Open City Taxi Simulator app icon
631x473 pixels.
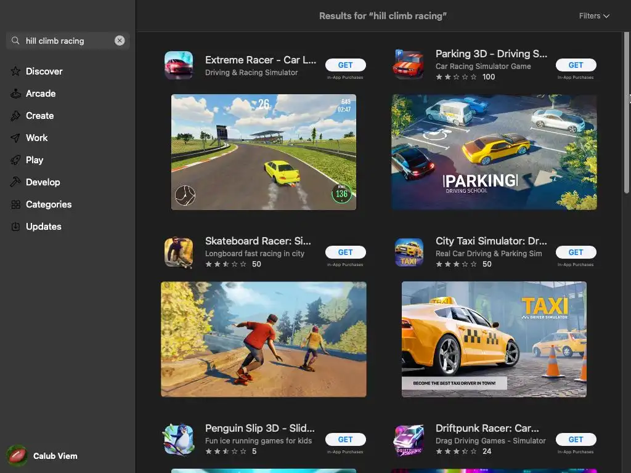(x=409, y=253)
